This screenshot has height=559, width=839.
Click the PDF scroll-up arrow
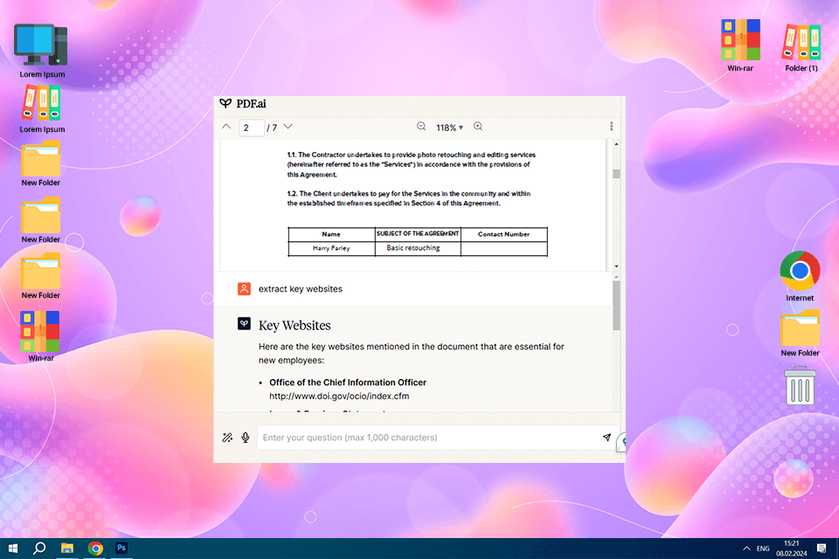click(x=616, y=144)
